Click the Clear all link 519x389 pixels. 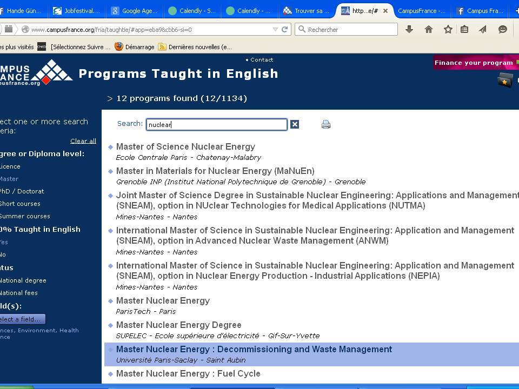83,141
